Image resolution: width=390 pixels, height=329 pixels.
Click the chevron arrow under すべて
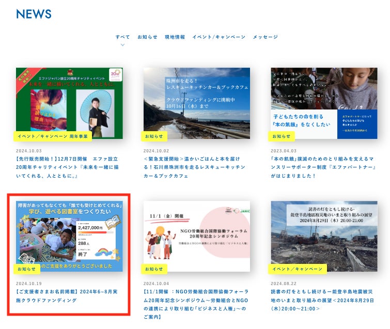click(x=122, y=45)
